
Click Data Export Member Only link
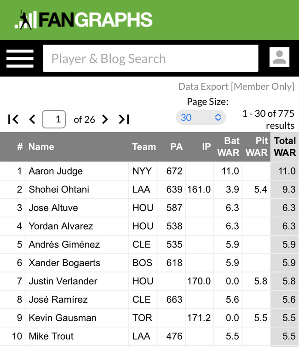click(x=236, y=87)
